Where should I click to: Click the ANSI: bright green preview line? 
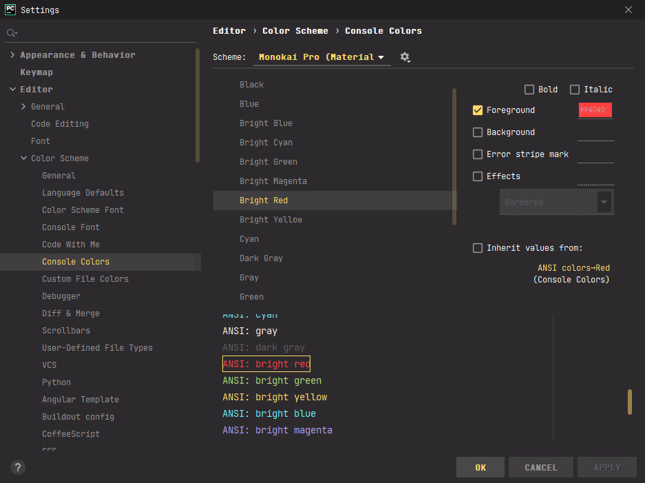[x=272, y=380]
